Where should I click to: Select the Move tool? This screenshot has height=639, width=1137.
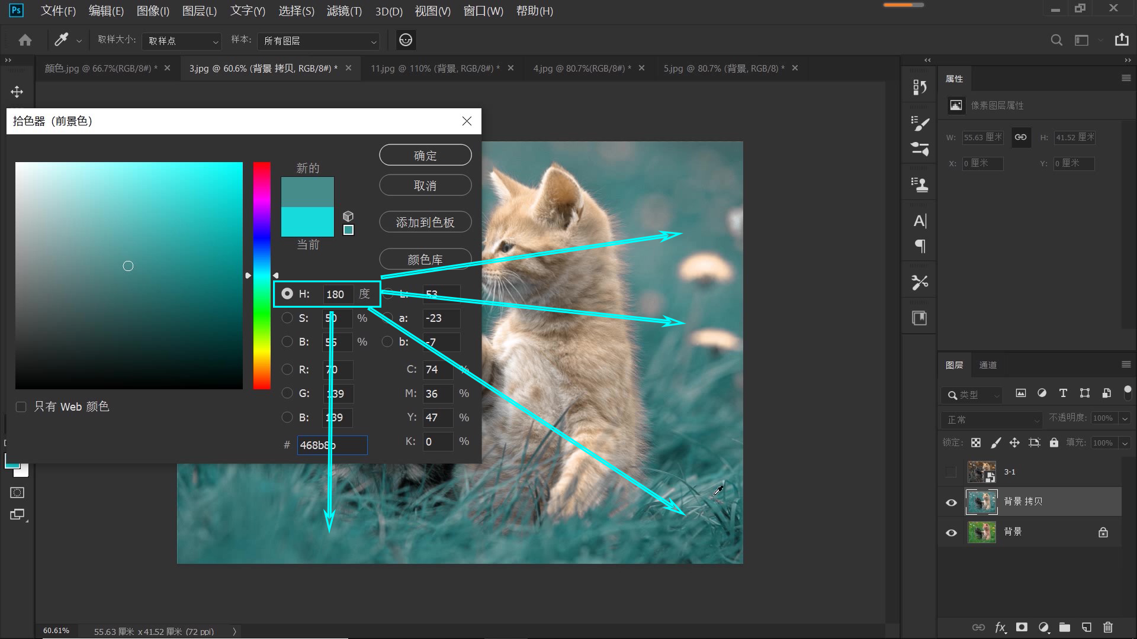17,92
